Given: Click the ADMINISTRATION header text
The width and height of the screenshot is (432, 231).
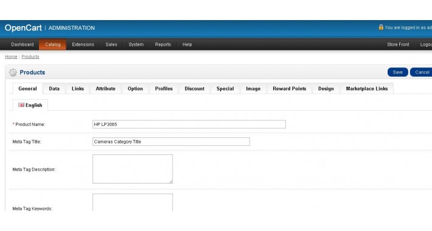Looking at the screenshot, I should [72, 28].
